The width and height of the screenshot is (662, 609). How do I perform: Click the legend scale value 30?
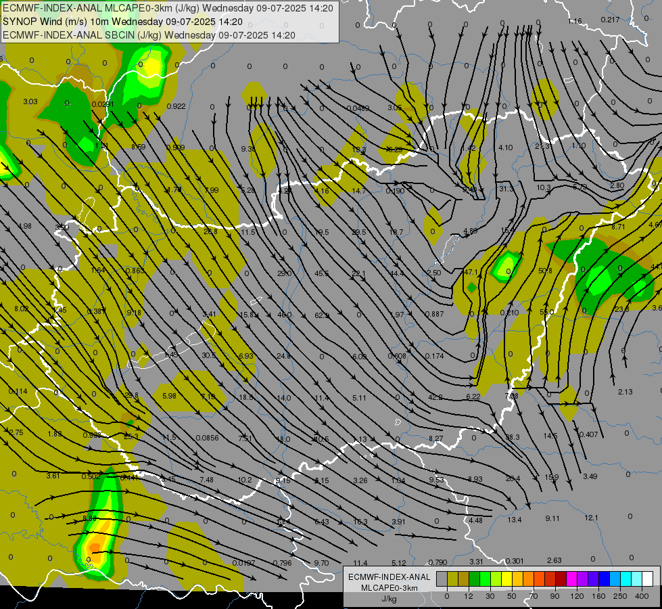pyautogui.click(x=490, y=596)
